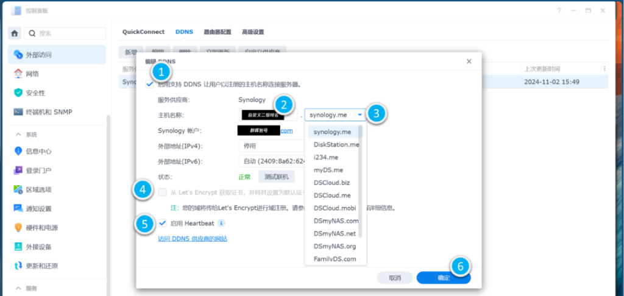
Task: Click the Control Panel search field
Action: pos(65,33)
